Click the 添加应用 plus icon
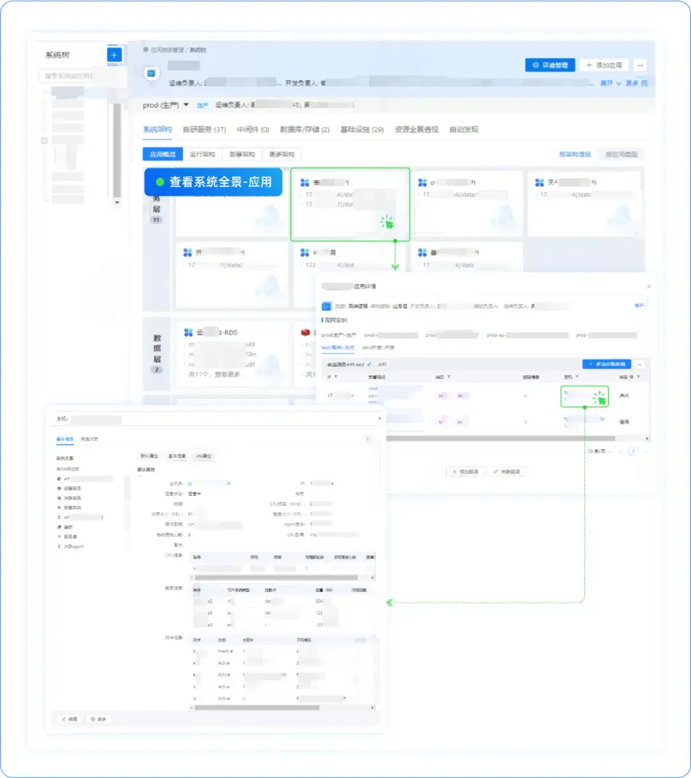 (589, 65)
